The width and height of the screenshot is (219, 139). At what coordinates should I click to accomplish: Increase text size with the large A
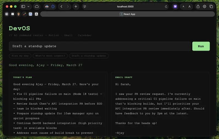coord(189,7)
